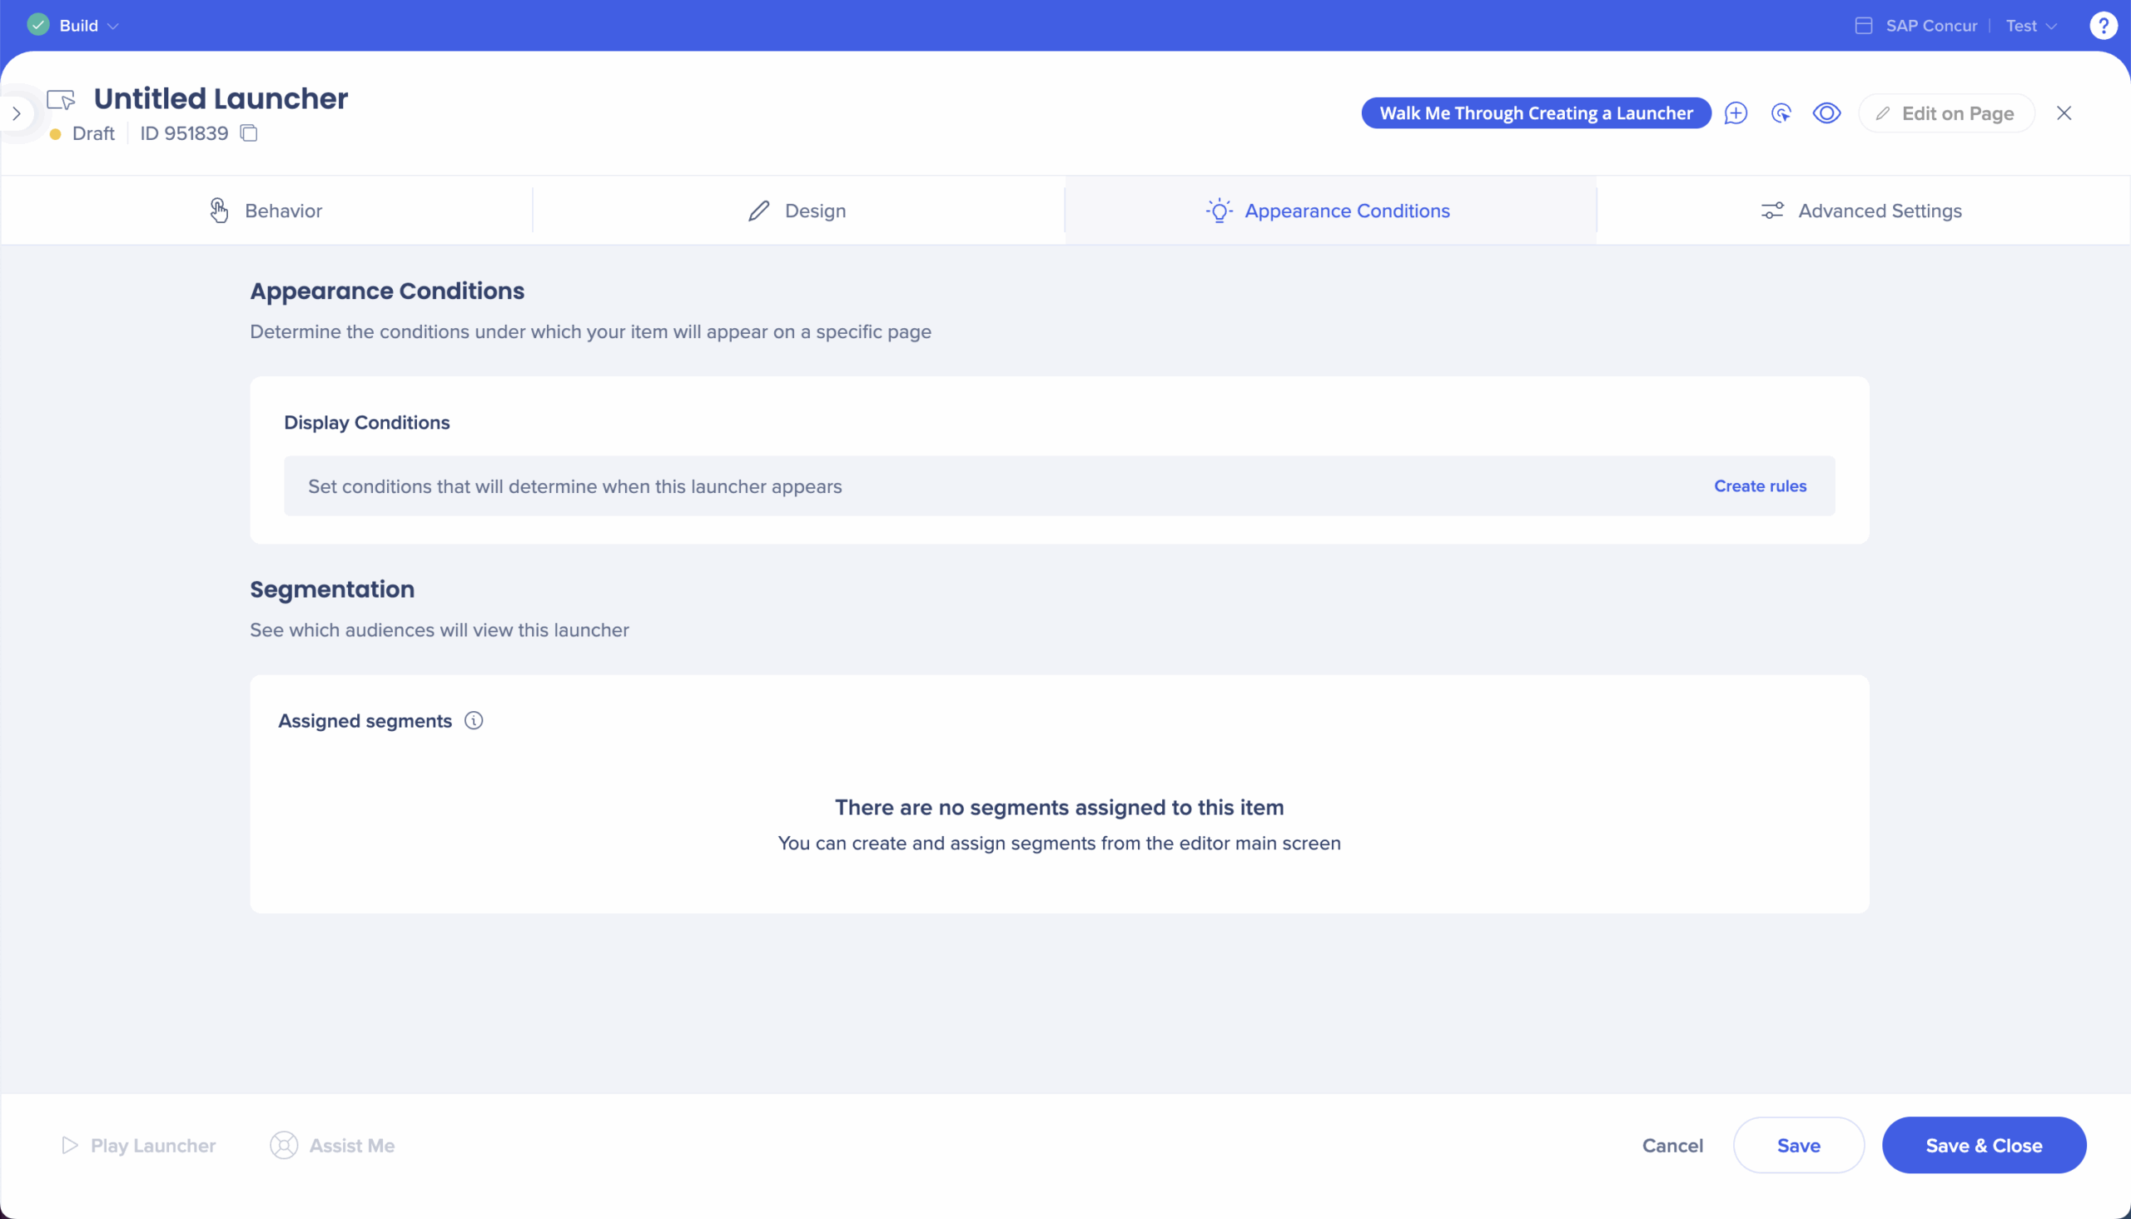Toggle the eye preview icon
2131x1219 pixels.
pos(1826,113)
